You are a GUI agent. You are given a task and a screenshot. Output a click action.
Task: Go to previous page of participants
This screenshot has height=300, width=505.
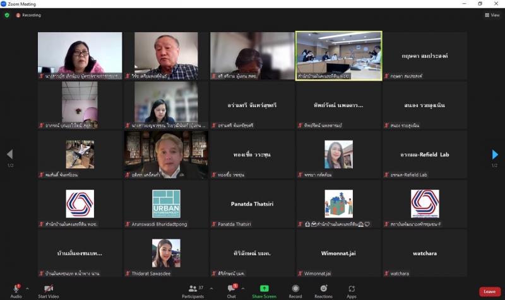pyautogui.click(x=10, y=154)
